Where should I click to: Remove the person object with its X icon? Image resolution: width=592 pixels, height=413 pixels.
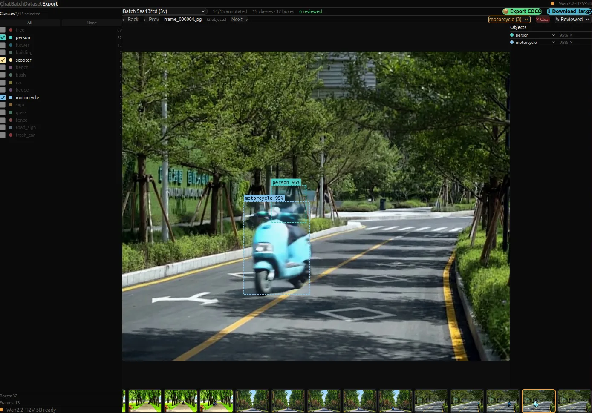click(571, 35)
